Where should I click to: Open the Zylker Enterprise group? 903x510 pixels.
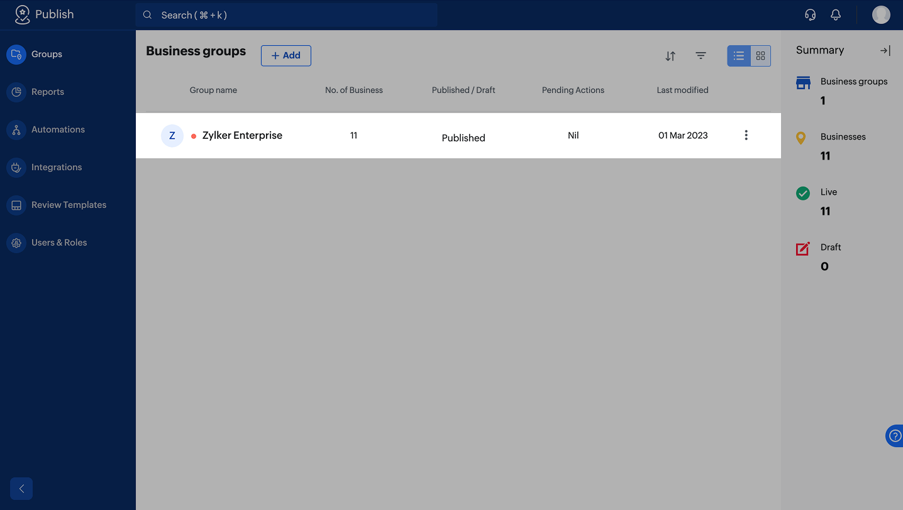[242, 136]
